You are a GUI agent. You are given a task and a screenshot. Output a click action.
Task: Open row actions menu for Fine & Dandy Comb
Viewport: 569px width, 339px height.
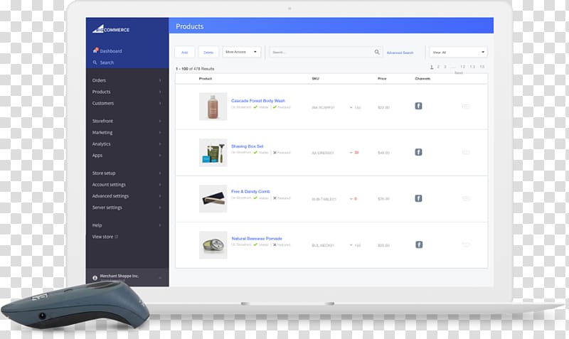466,199
